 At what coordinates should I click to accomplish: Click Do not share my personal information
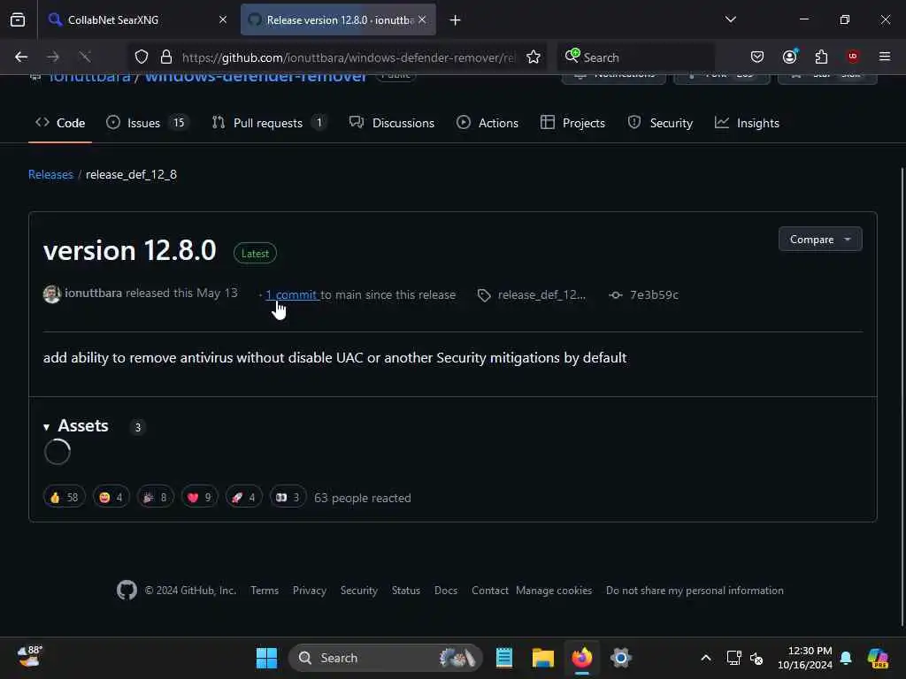click(695, 590)
